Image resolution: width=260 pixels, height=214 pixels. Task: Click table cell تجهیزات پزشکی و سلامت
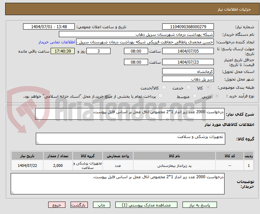pyautogui.click(x=87, y=165)
